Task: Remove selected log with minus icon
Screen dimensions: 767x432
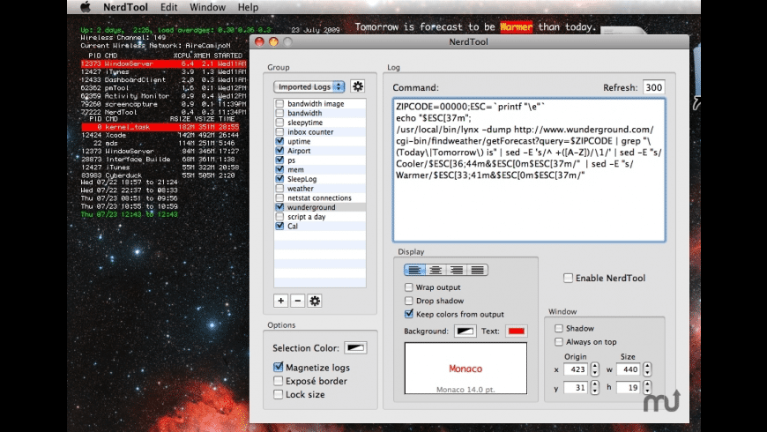Action: (297, 301)
